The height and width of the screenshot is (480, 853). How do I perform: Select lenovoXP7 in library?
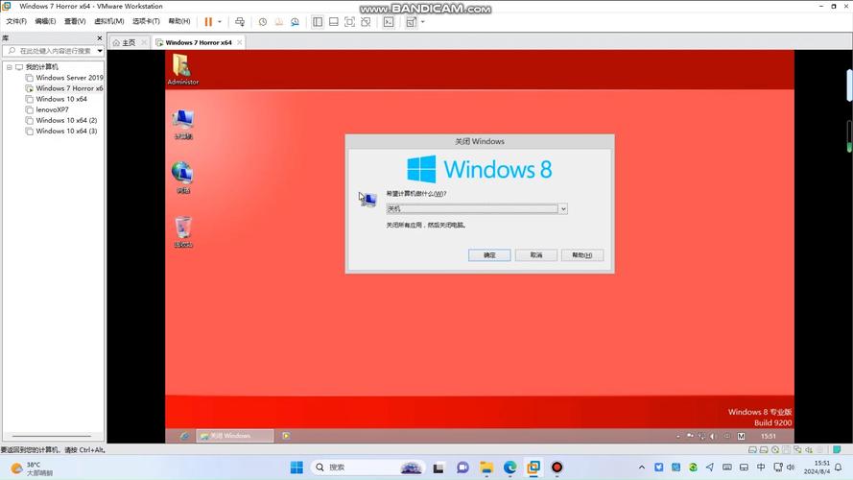tap(52, 109)
